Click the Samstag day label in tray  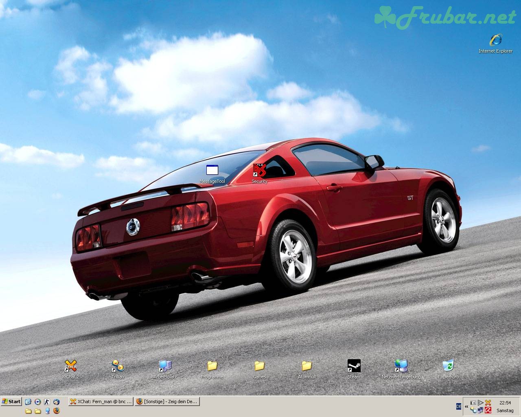coord(505,410)
